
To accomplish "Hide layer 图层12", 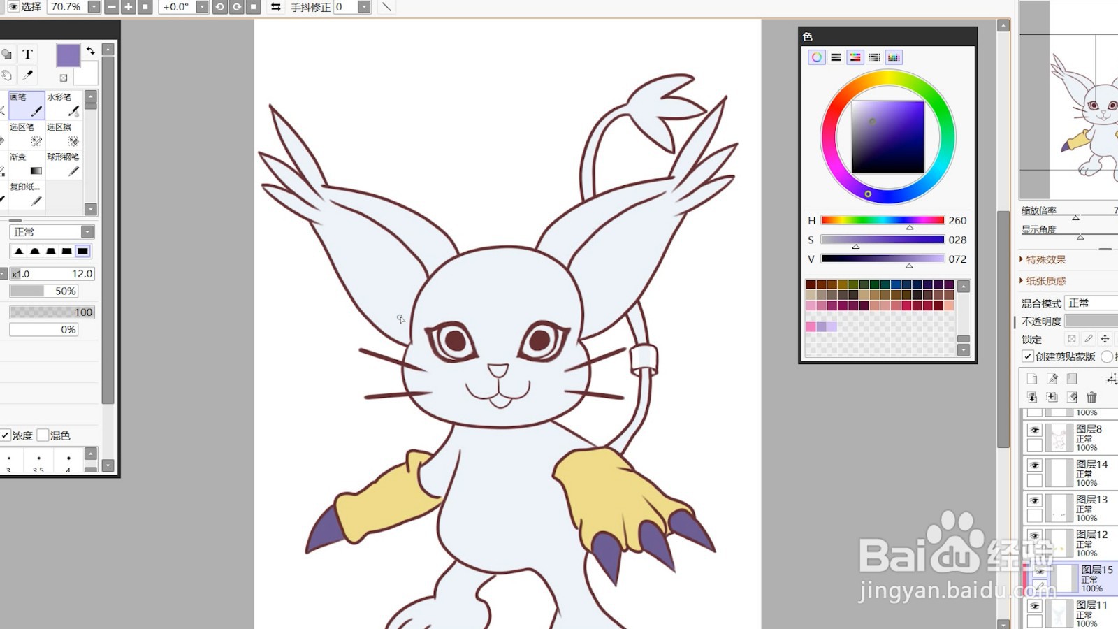I will pyautogui.click(x=1035, y=535).
